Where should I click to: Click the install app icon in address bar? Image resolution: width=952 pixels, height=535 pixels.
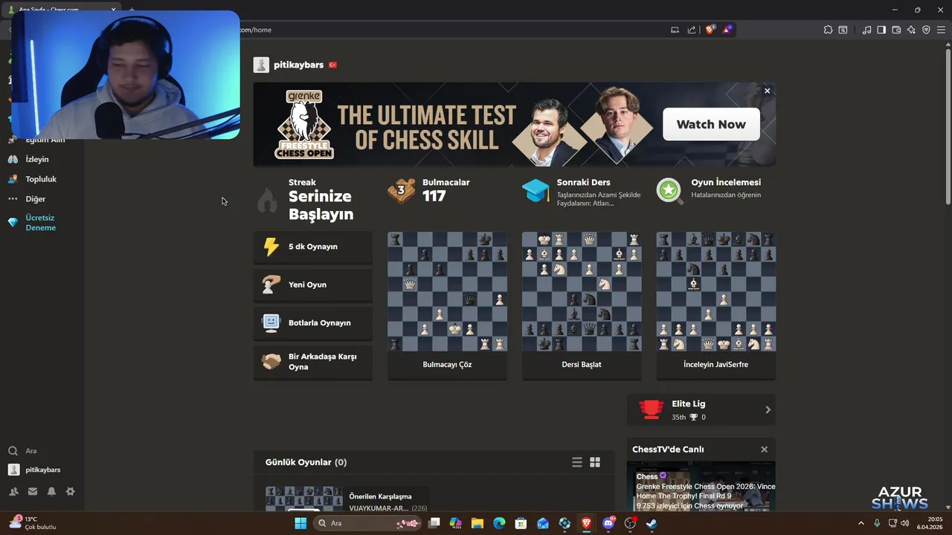pos(675,30)
